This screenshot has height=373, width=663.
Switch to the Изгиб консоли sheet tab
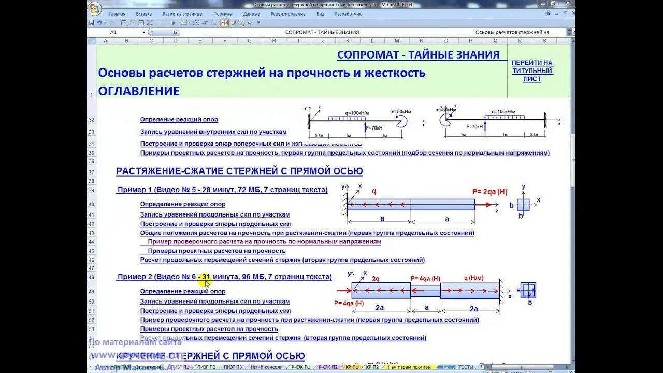[266, 367]
